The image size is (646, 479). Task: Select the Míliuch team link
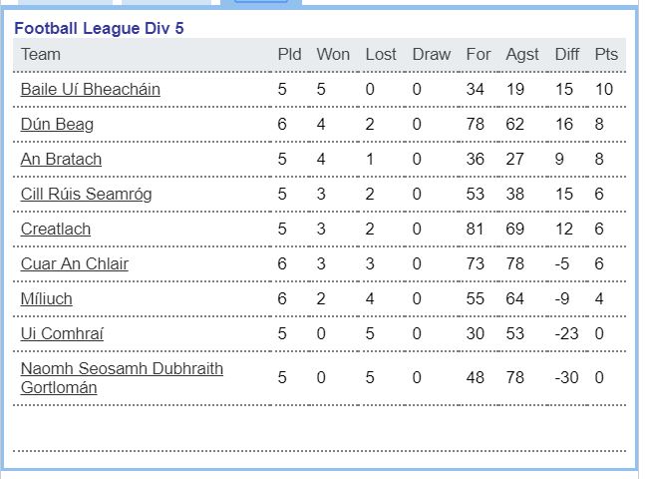[47, 298]
